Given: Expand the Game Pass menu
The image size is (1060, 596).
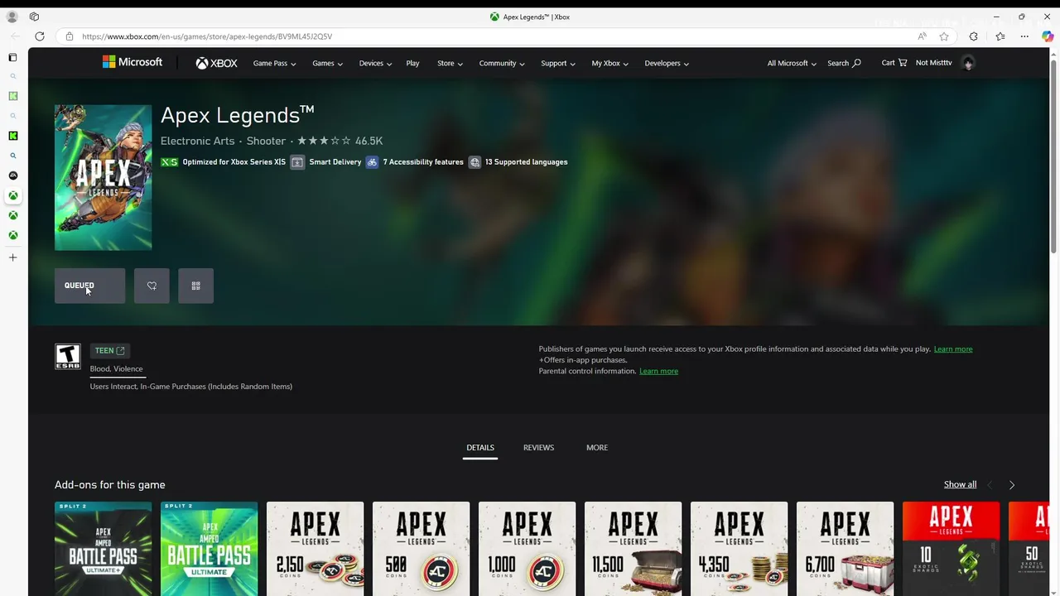Looking at the screenshot, I should 274,63.
